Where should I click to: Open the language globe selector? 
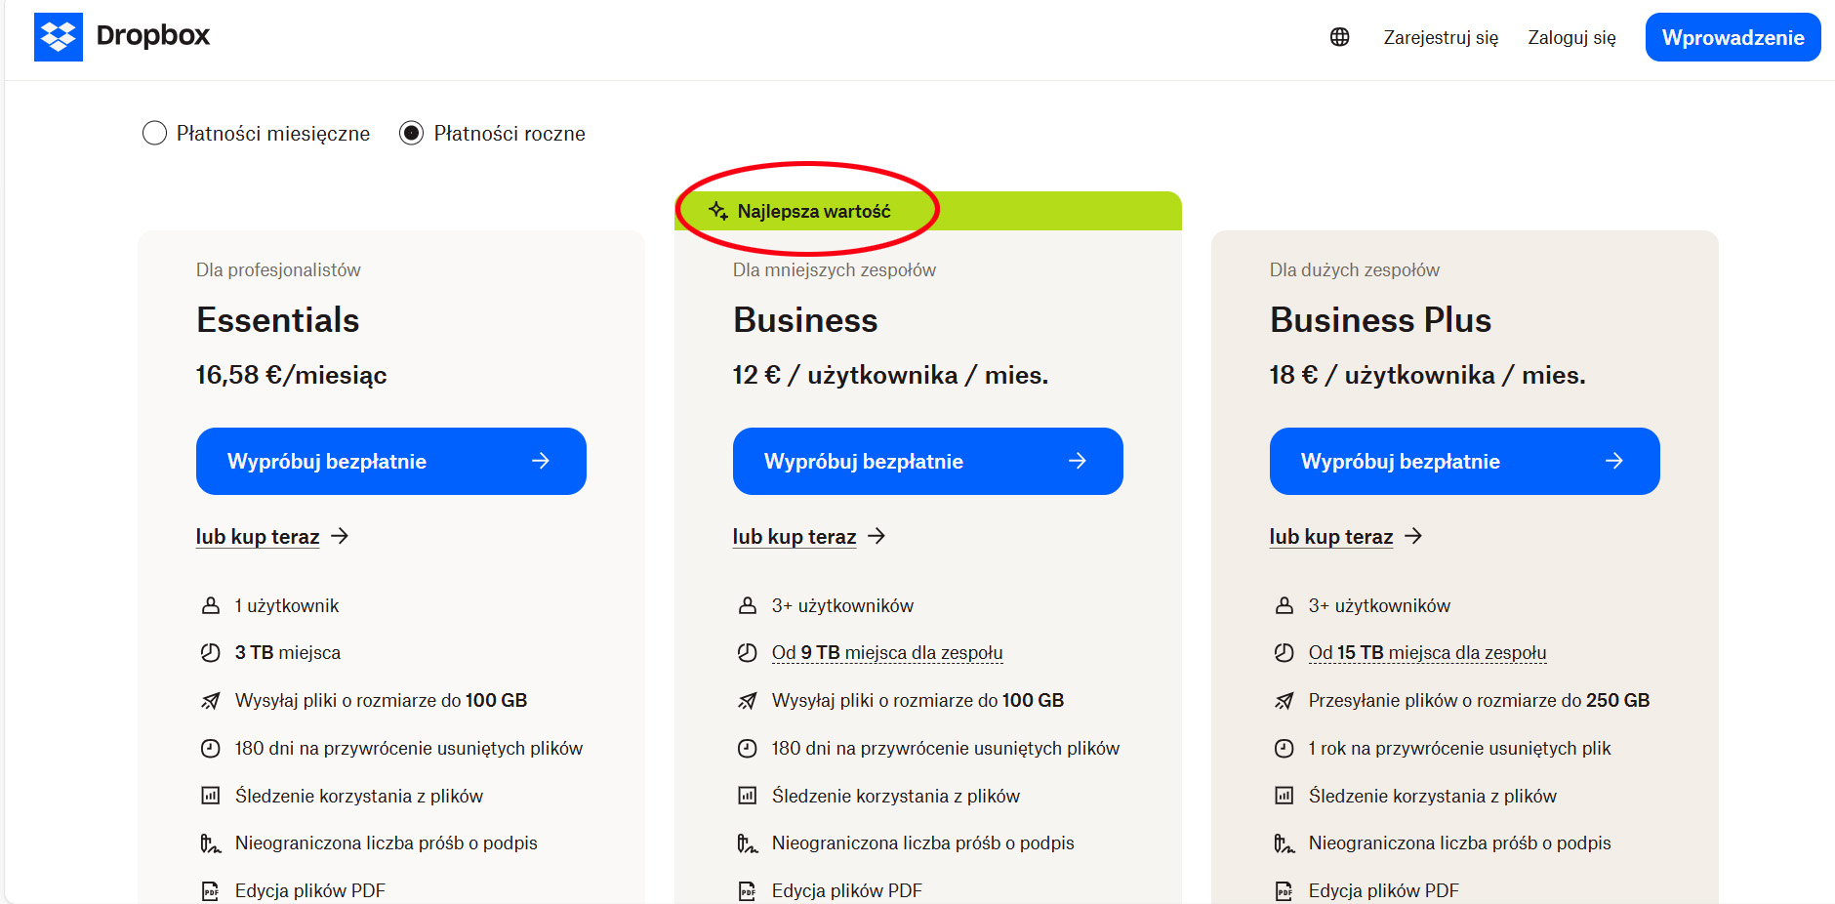pyautogui.click(x=1340, y=37)
